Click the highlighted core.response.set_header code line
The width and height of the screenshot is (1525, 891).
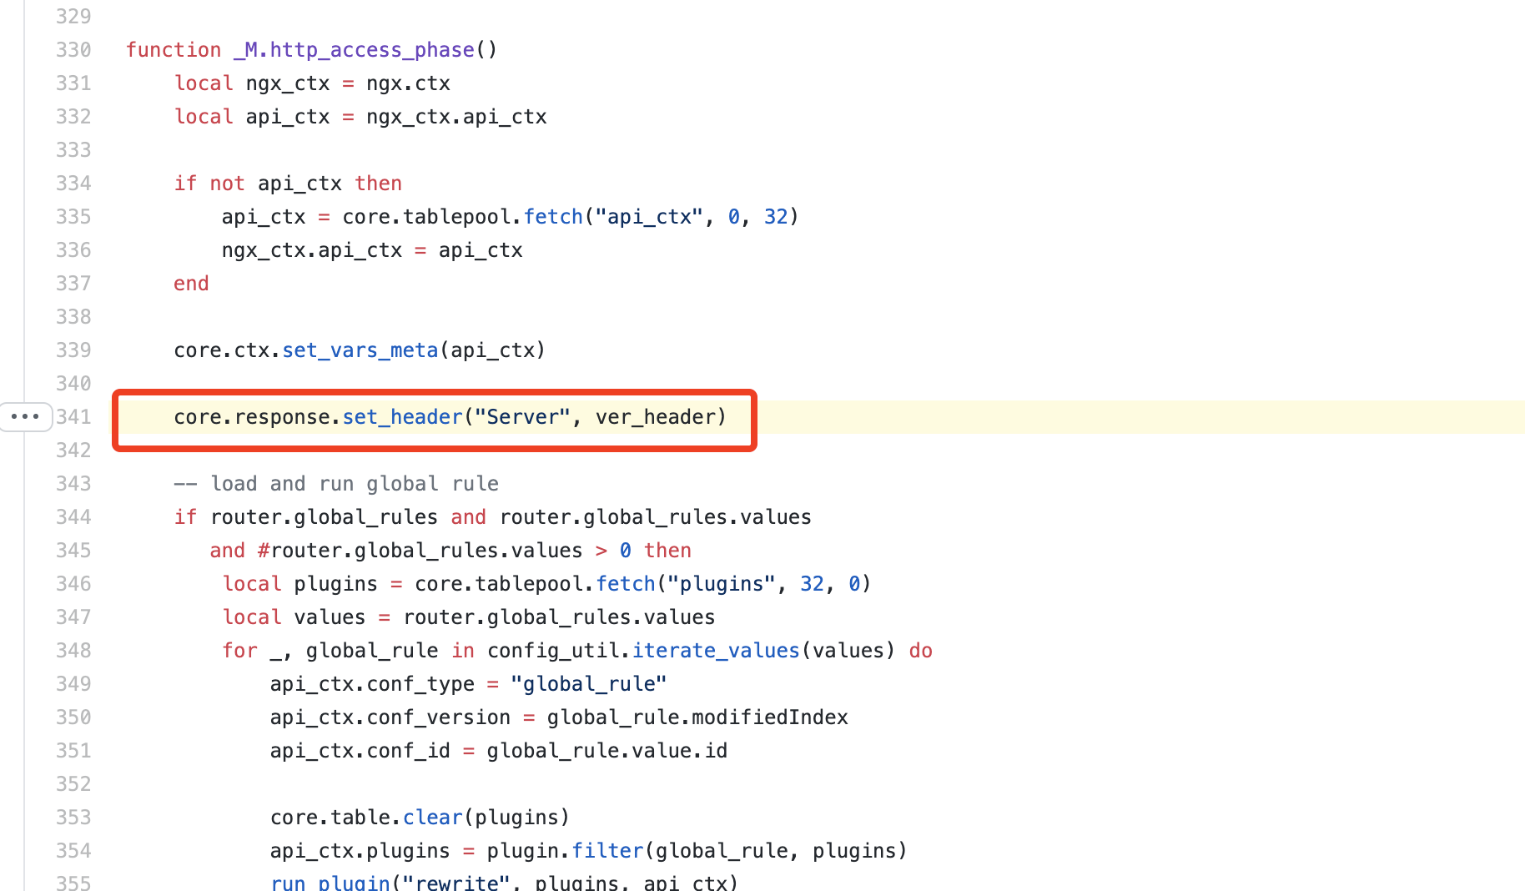(x=449, y=416)
